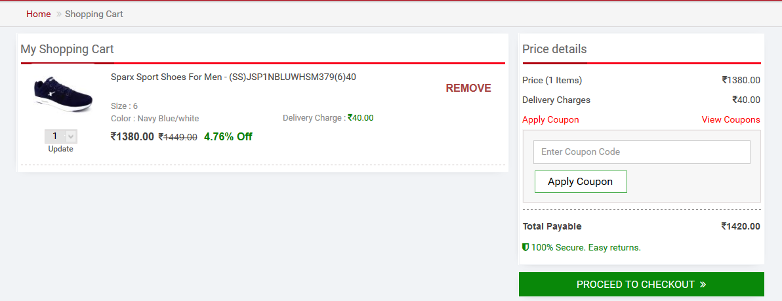Proceed to checkout

pyautogui.click(x=641, y=285)
